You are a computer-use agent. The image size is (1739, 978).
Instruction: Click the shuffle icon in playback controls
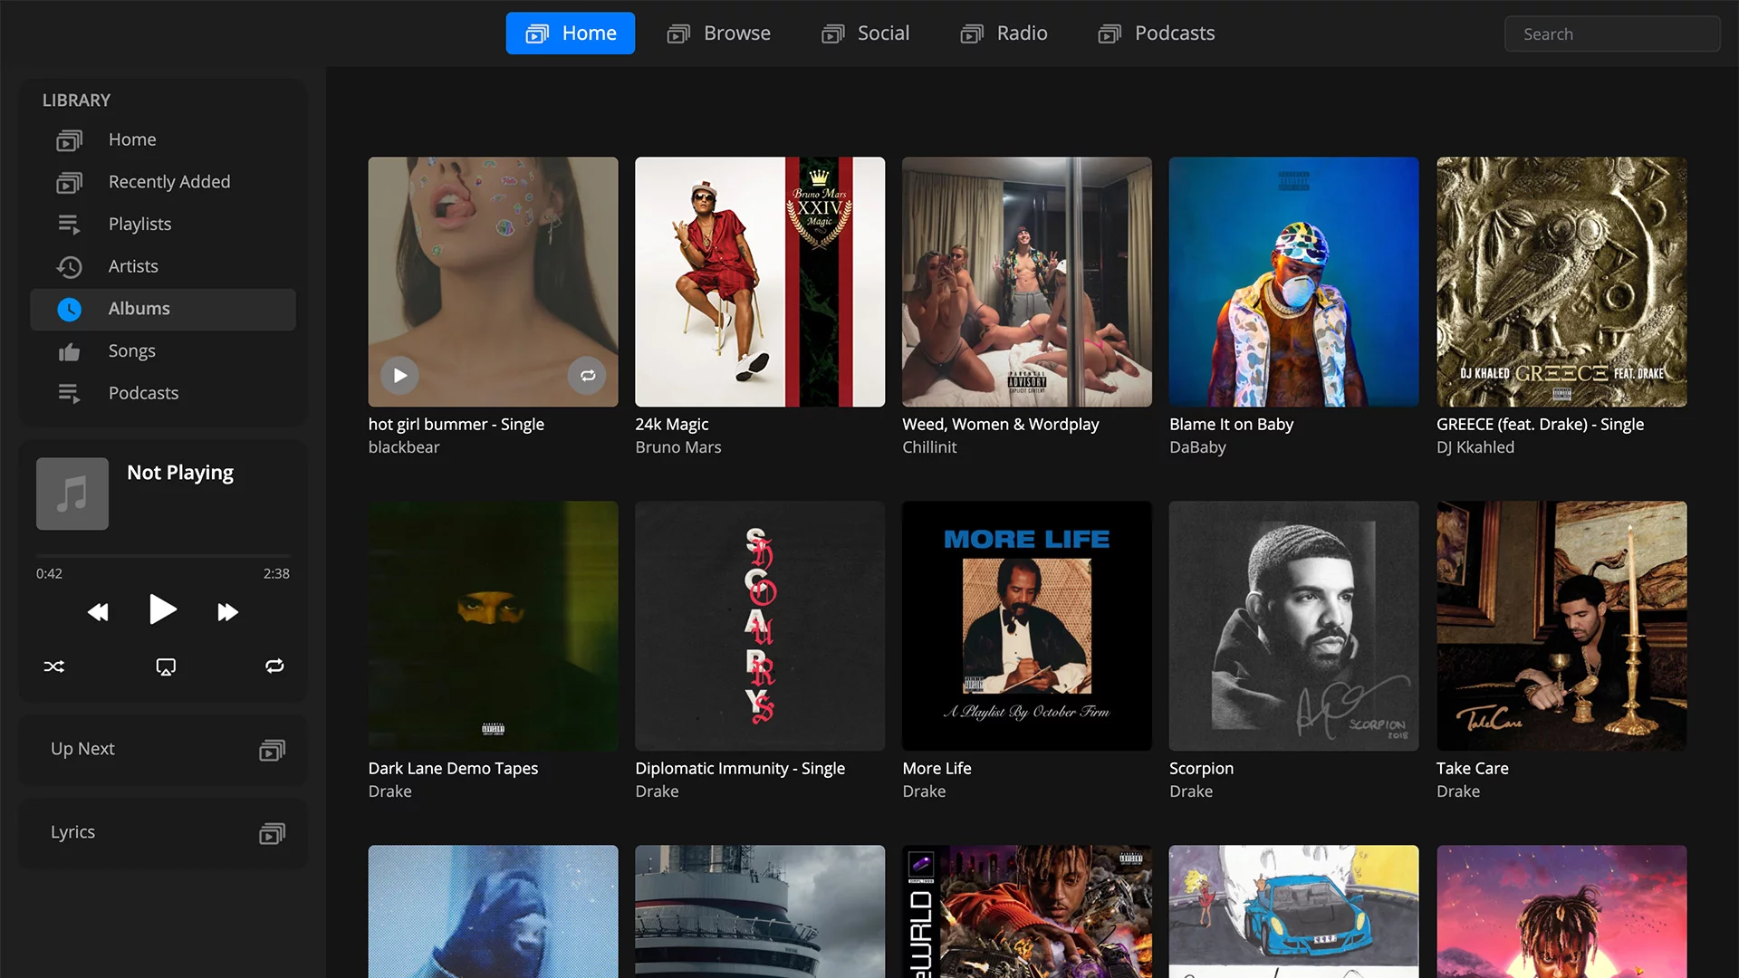tap(53, 666)
